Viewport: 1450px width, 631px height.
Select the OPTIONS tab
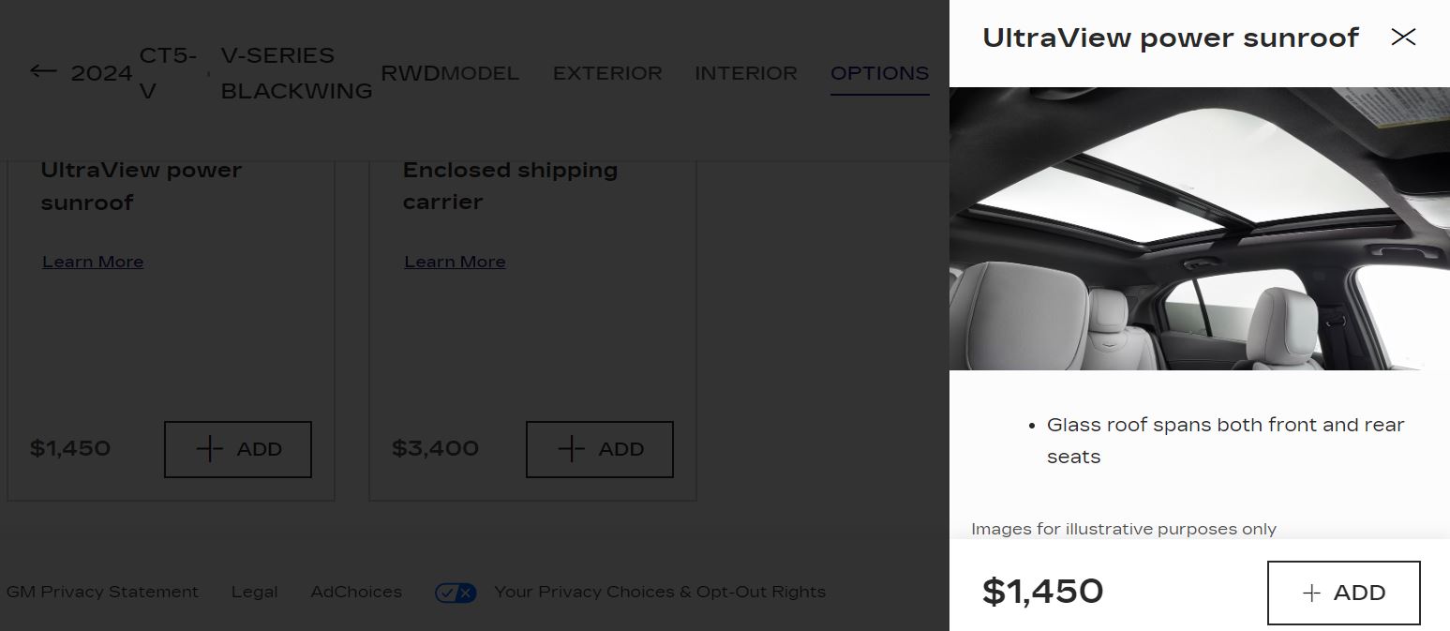pyautogui.click(x=879, y=73)
